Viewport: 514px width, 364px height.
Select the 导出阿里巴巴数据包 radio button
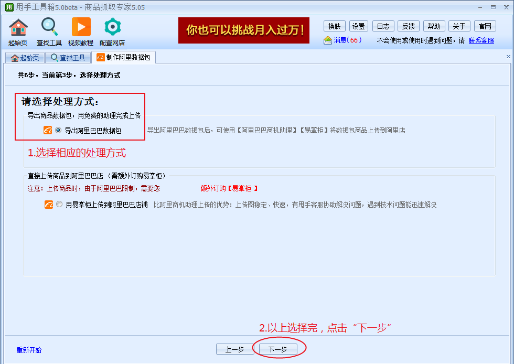(58, 130)
